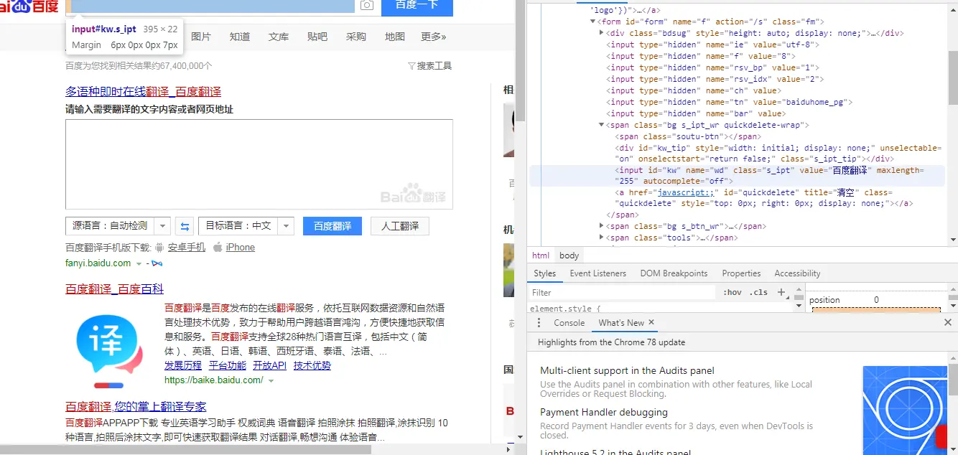Expand the arrow after baike.baidu.com URL
958x455 pixels.
tap(271, 381)
